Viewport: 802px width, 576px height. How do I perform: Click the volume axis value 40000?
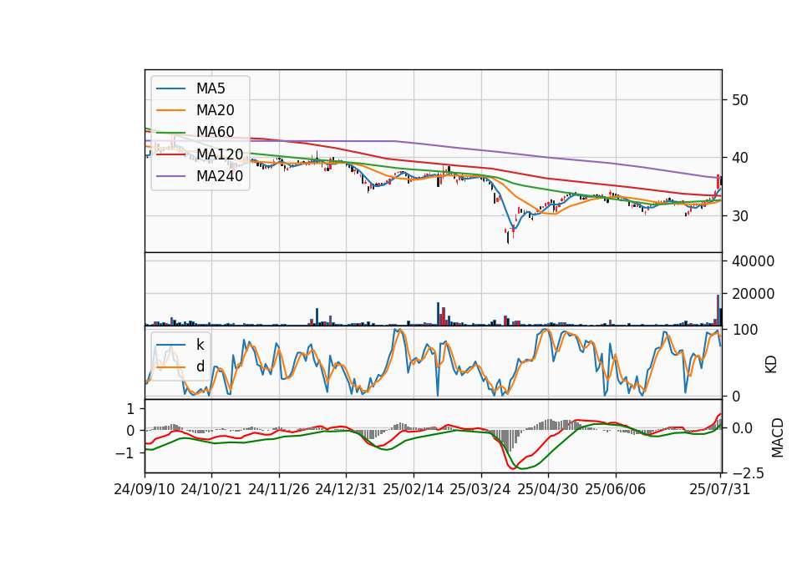[754, 261]
